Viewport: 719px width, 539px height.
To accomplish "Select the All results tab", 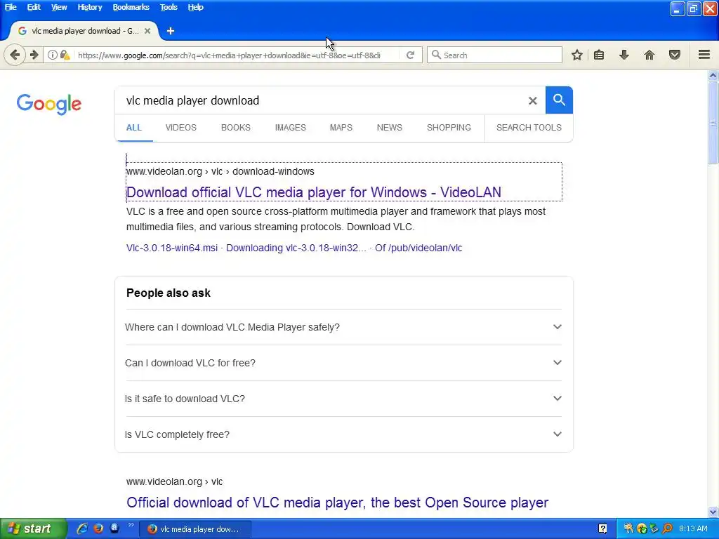I will click(x=134, y=128).
